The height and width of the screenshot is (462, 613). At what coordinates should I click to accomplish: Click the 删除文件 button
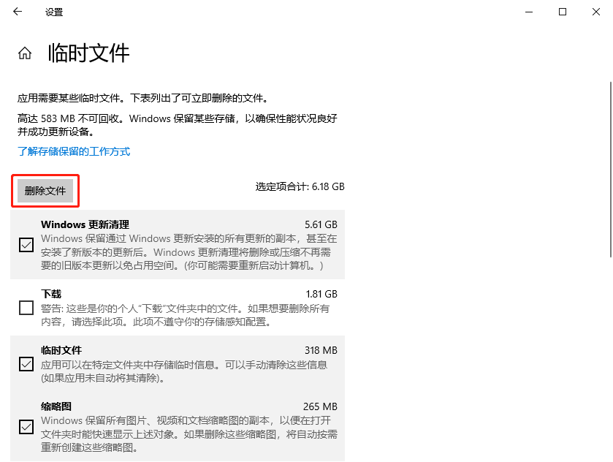click(45, 190)
